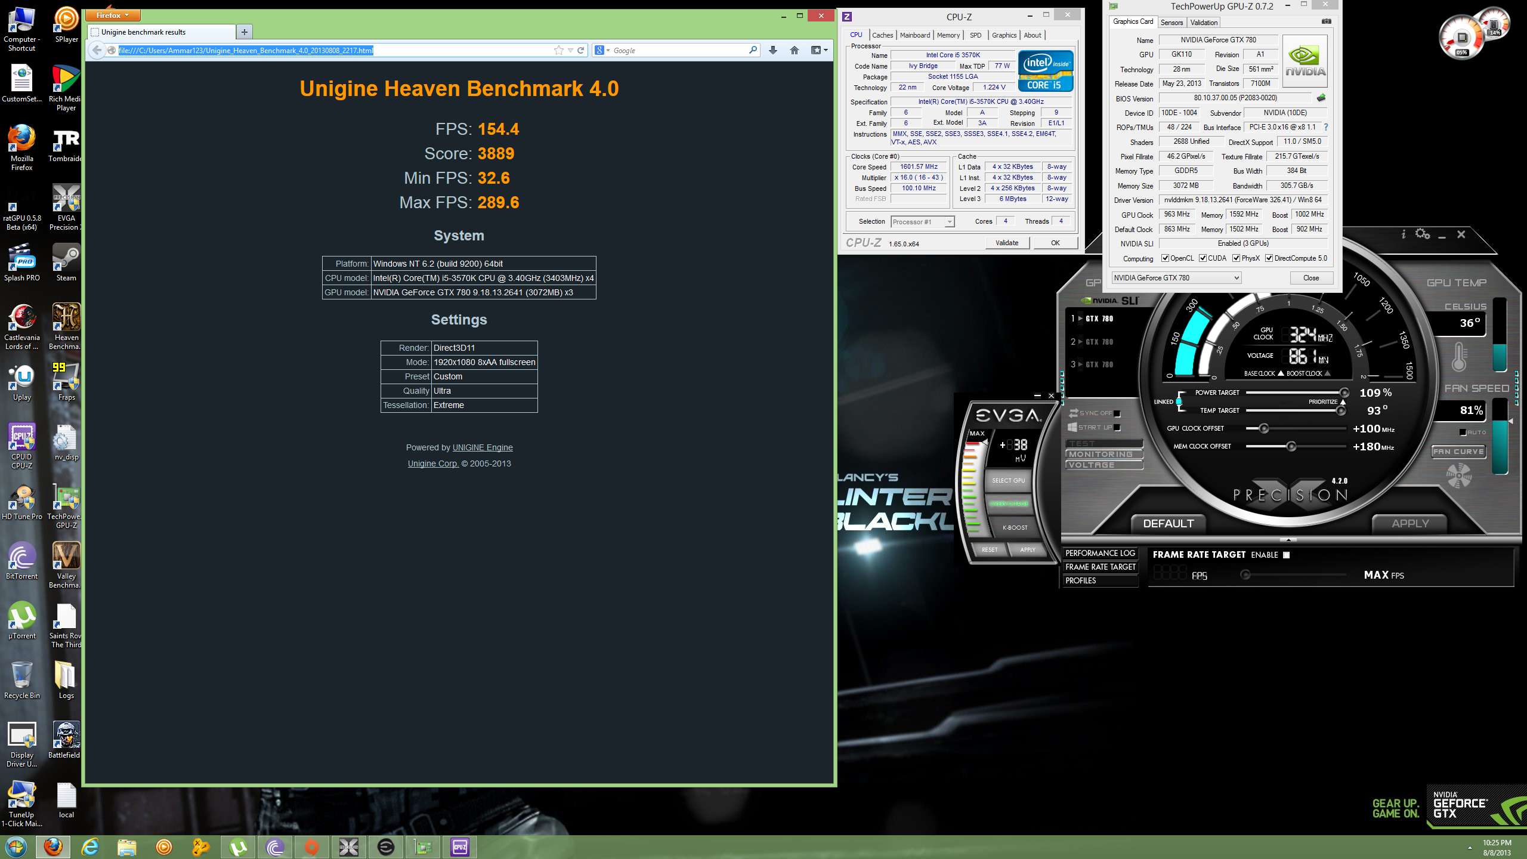Click the Power Target slider knob
The image size is (1527, 859).
point(1344,393)
